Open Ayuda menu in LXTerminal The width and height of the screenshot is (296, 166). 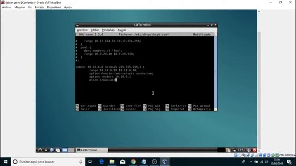pos(122,30)
